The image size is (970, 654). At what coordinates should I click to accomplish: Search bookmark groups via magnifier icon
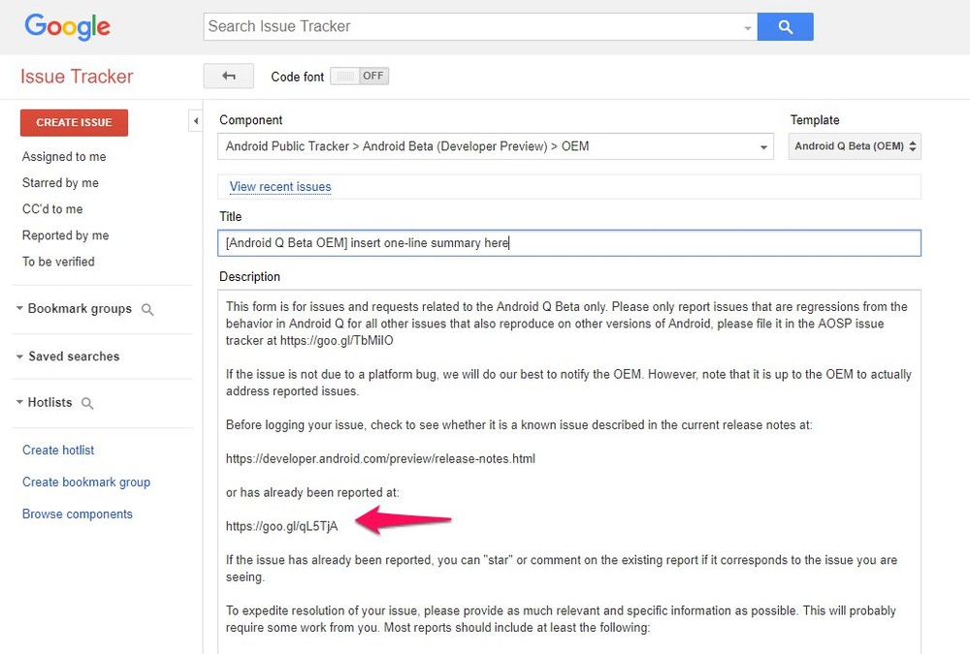click(147, 309)
